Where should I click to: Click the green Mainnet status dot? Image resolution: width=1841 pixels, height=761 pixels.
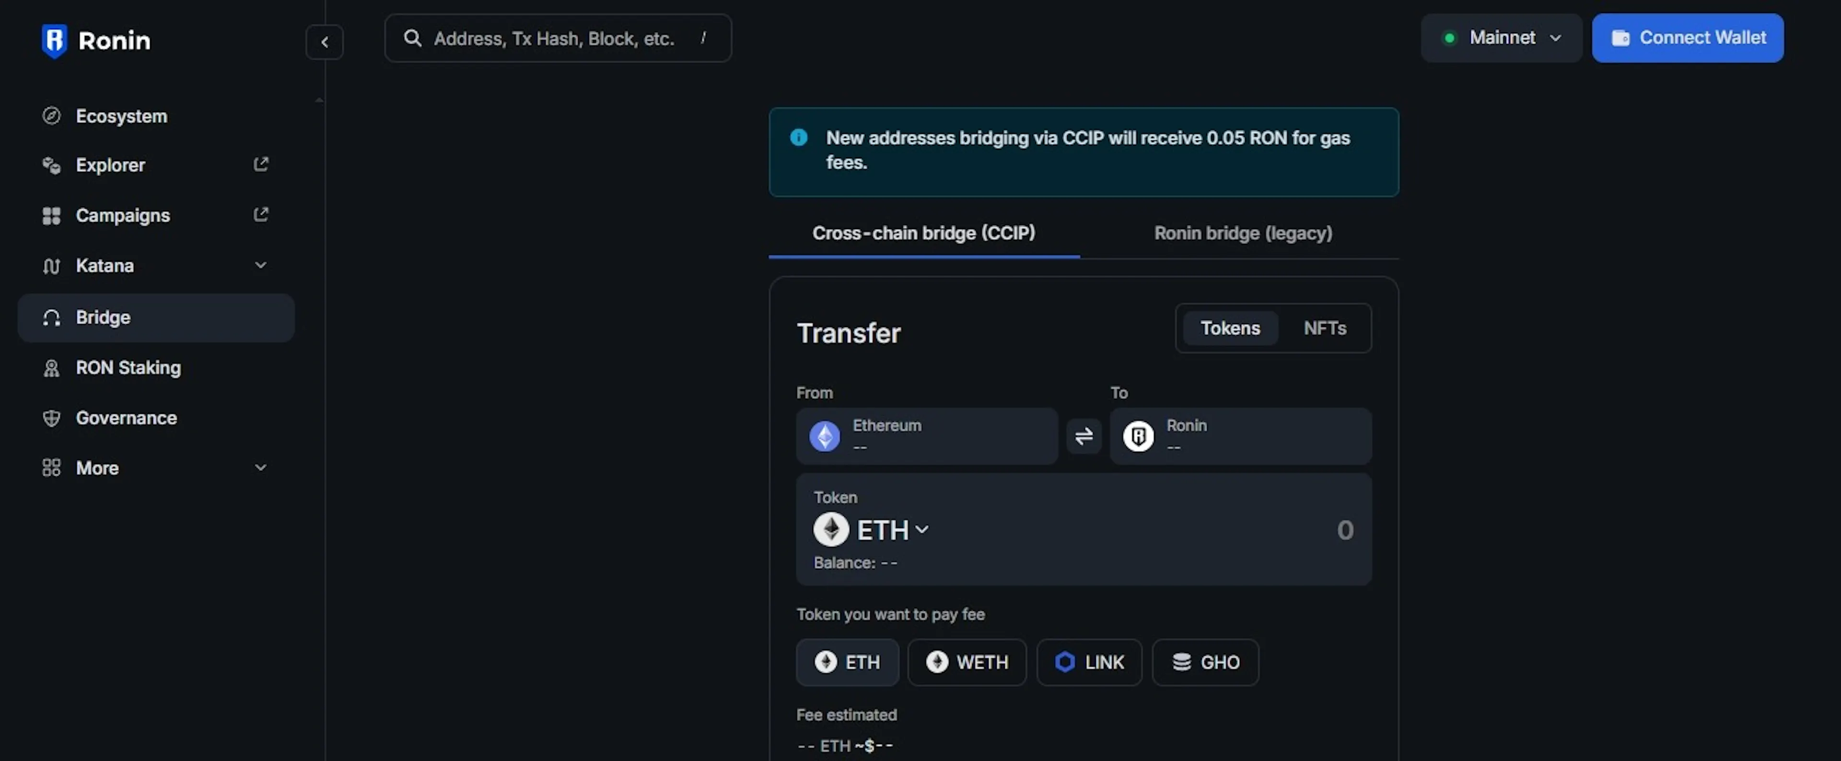pos(1449,38)
